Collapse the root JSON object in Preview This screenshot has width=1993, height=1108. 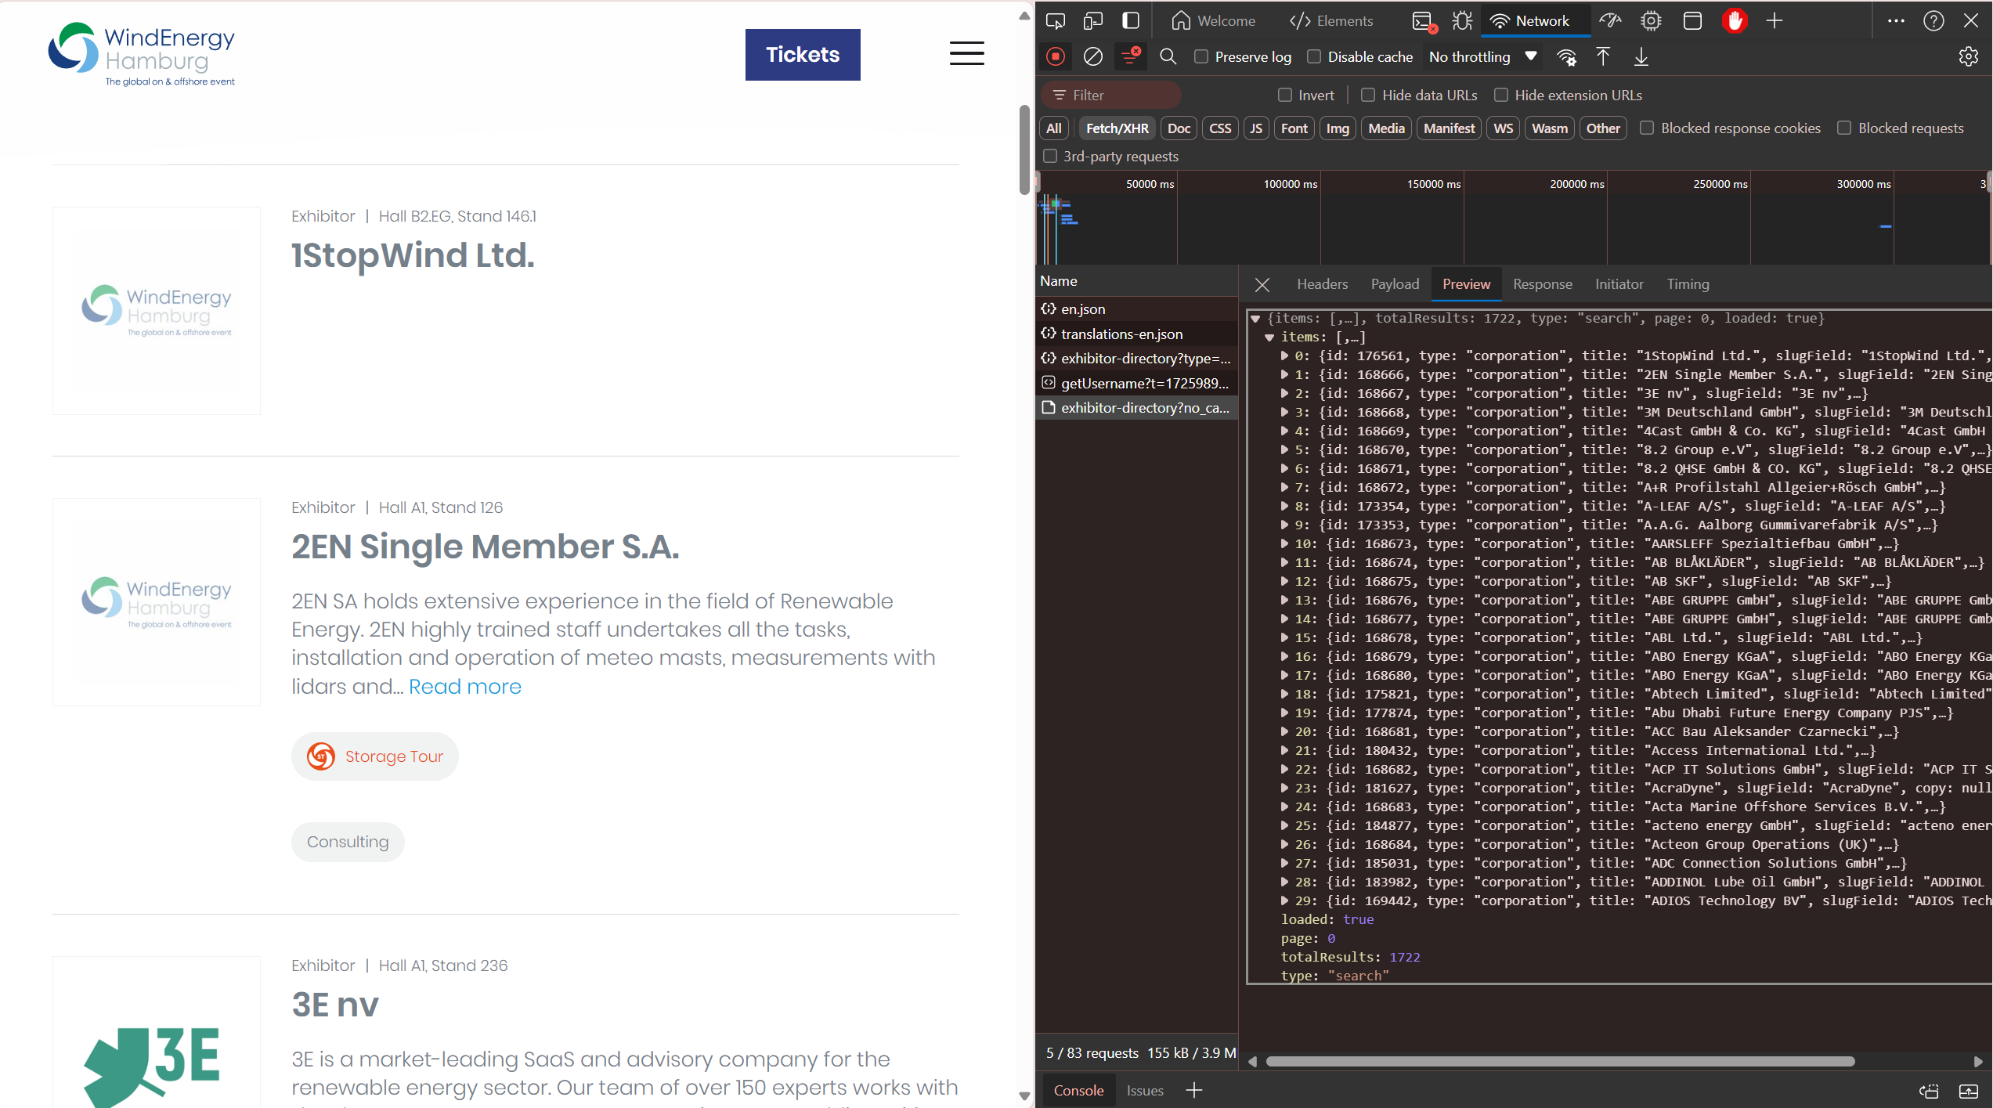click(1255, 319)
